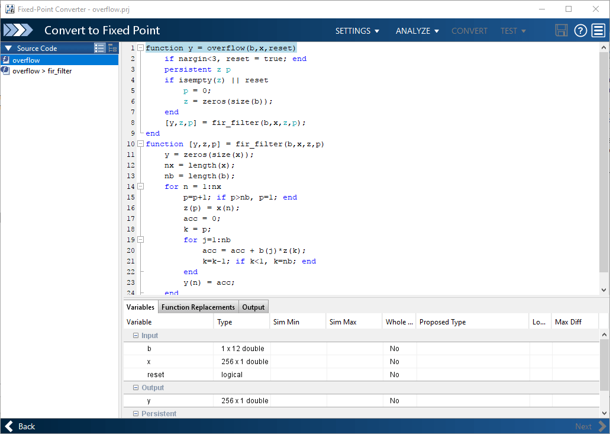Collapse the for loop fold at line 14
This screenshot has height=434, width=610.
click(x=141, y=187)
